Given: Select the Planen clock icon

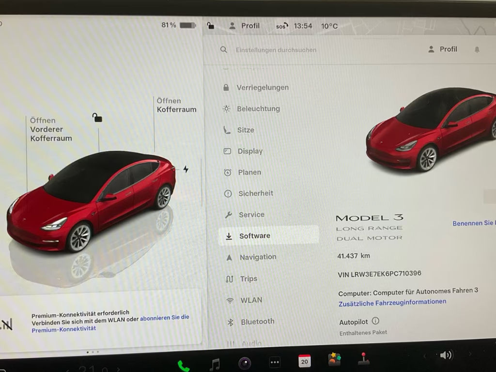Looking at the screenshot, I should [227, 172].
